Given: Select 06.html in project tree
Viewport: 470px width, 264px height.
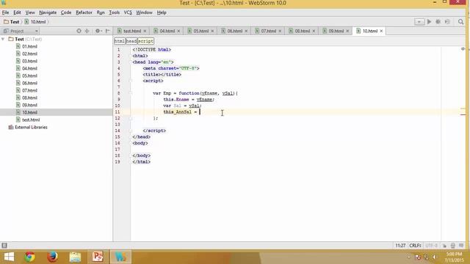Looking at the screenshot, I should (29, 83).
